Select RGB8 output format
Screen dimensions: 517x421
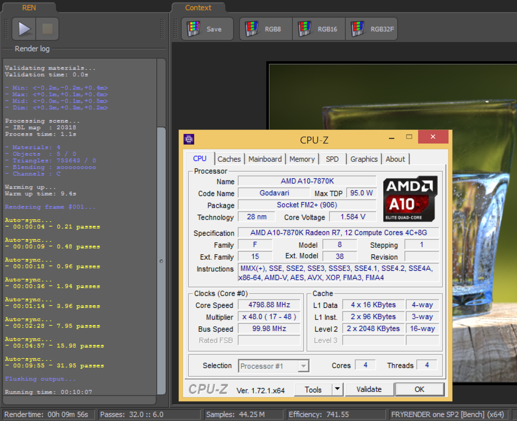click(266, 29)
